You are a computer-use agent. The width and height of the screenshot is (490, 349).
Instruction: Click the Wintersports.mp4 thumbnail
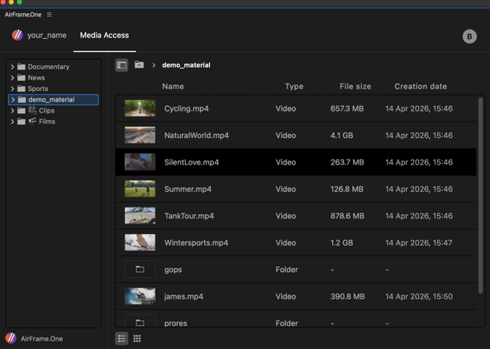140,242
